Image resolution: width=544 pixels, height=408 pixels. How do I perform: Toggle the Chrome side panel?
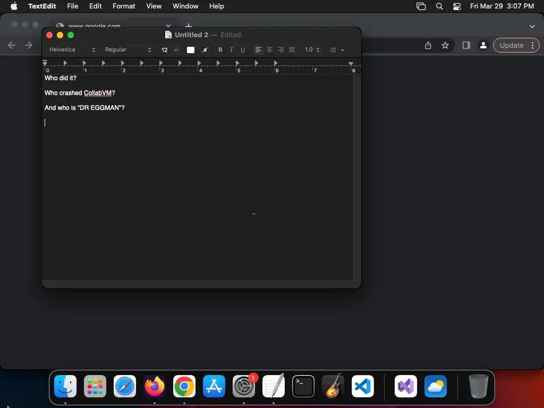[x=466, y=45]
